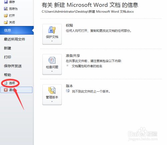Expand the Protect Document dropdown arrow
Viewport: 167px width, 145px height.
pos(52,41)
